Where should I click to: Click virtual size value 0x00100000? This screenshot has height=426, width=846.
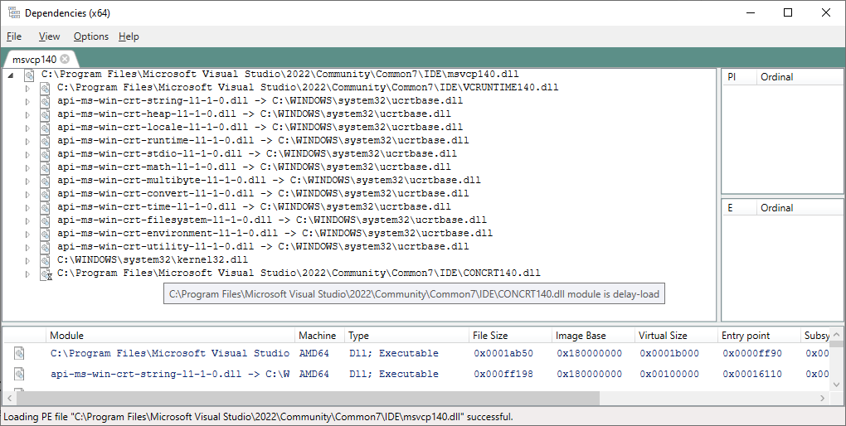tap(669, 375)
